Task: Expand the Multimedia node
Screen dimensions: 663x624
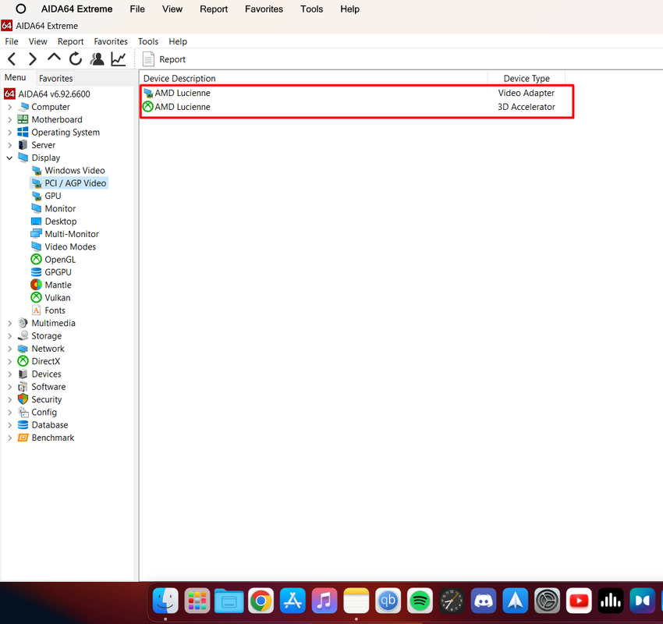Action: 9,323
